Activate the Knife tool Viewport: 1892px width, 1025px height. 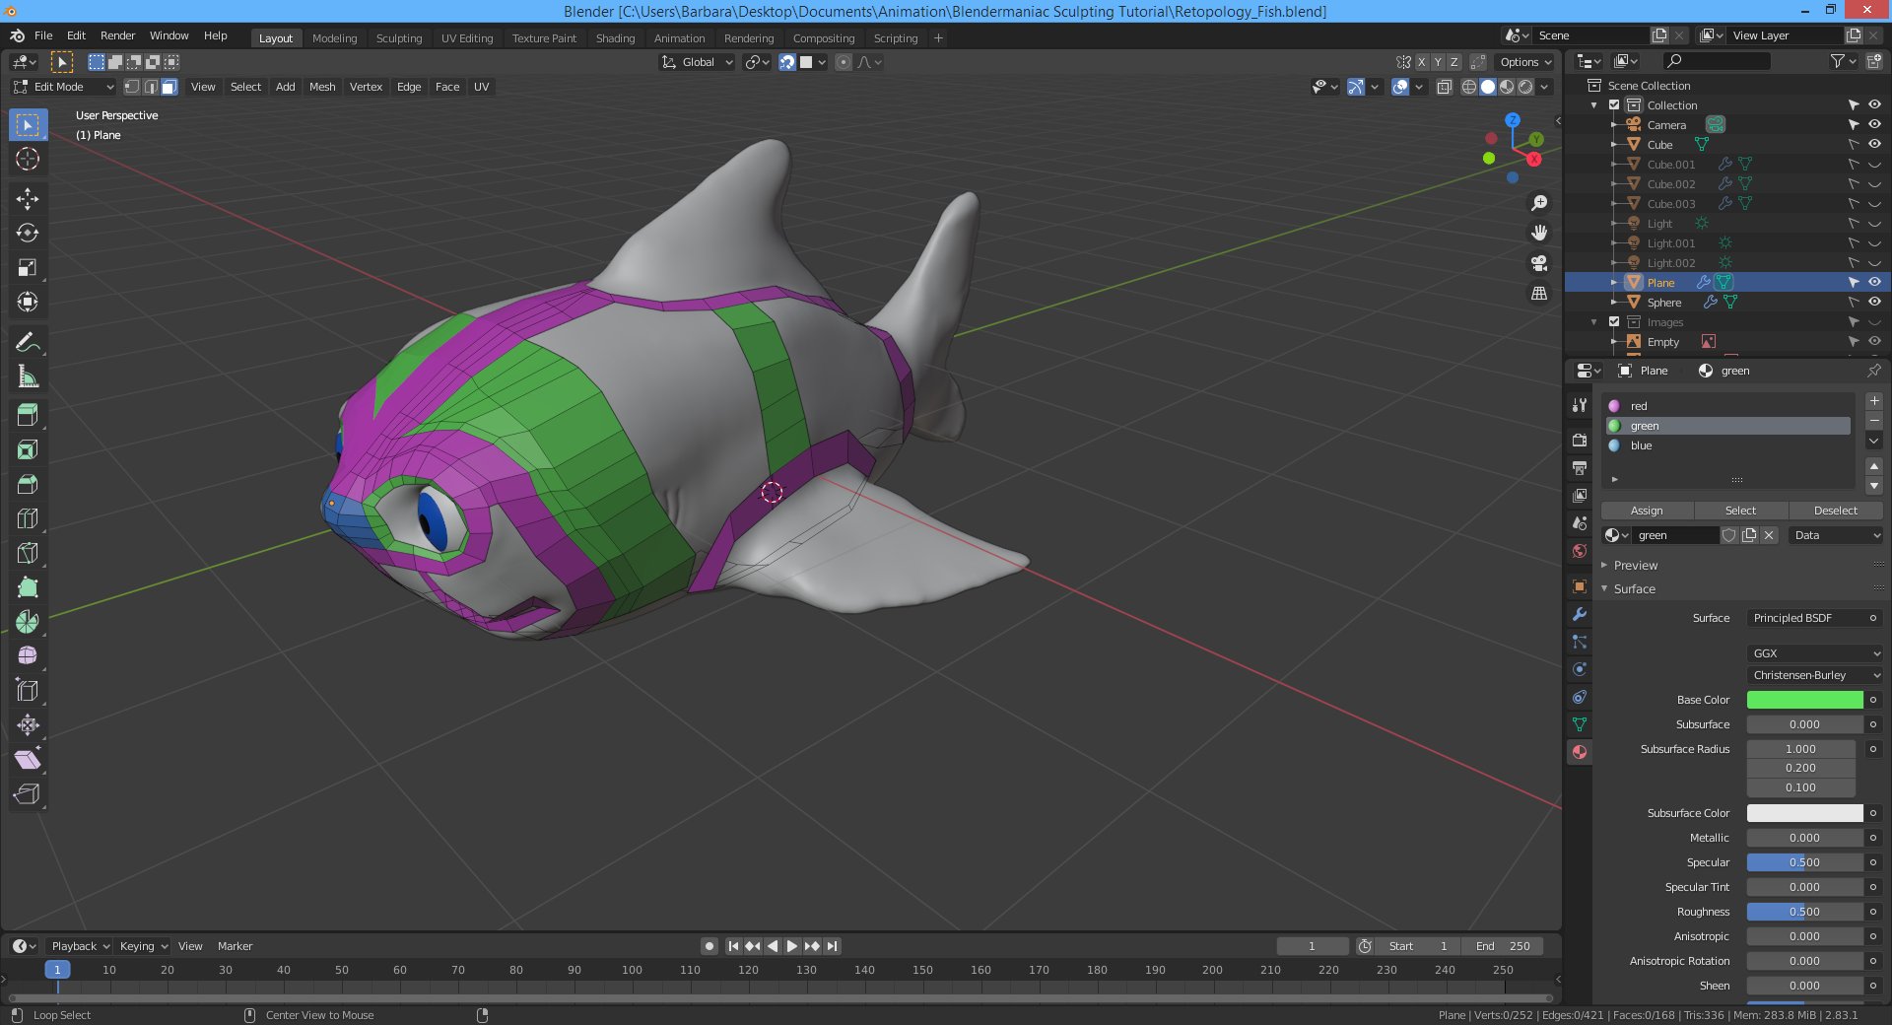point(28,553)
